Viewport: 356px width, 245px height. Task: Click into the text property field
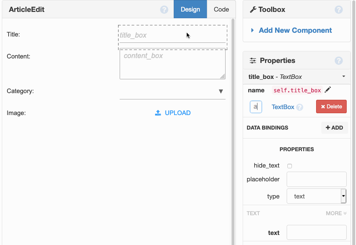[x=316, y=232]
